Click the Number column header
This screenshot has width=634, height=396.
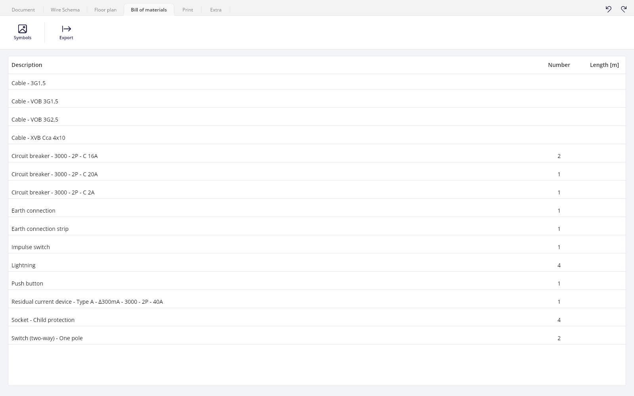tap(559, 65)
